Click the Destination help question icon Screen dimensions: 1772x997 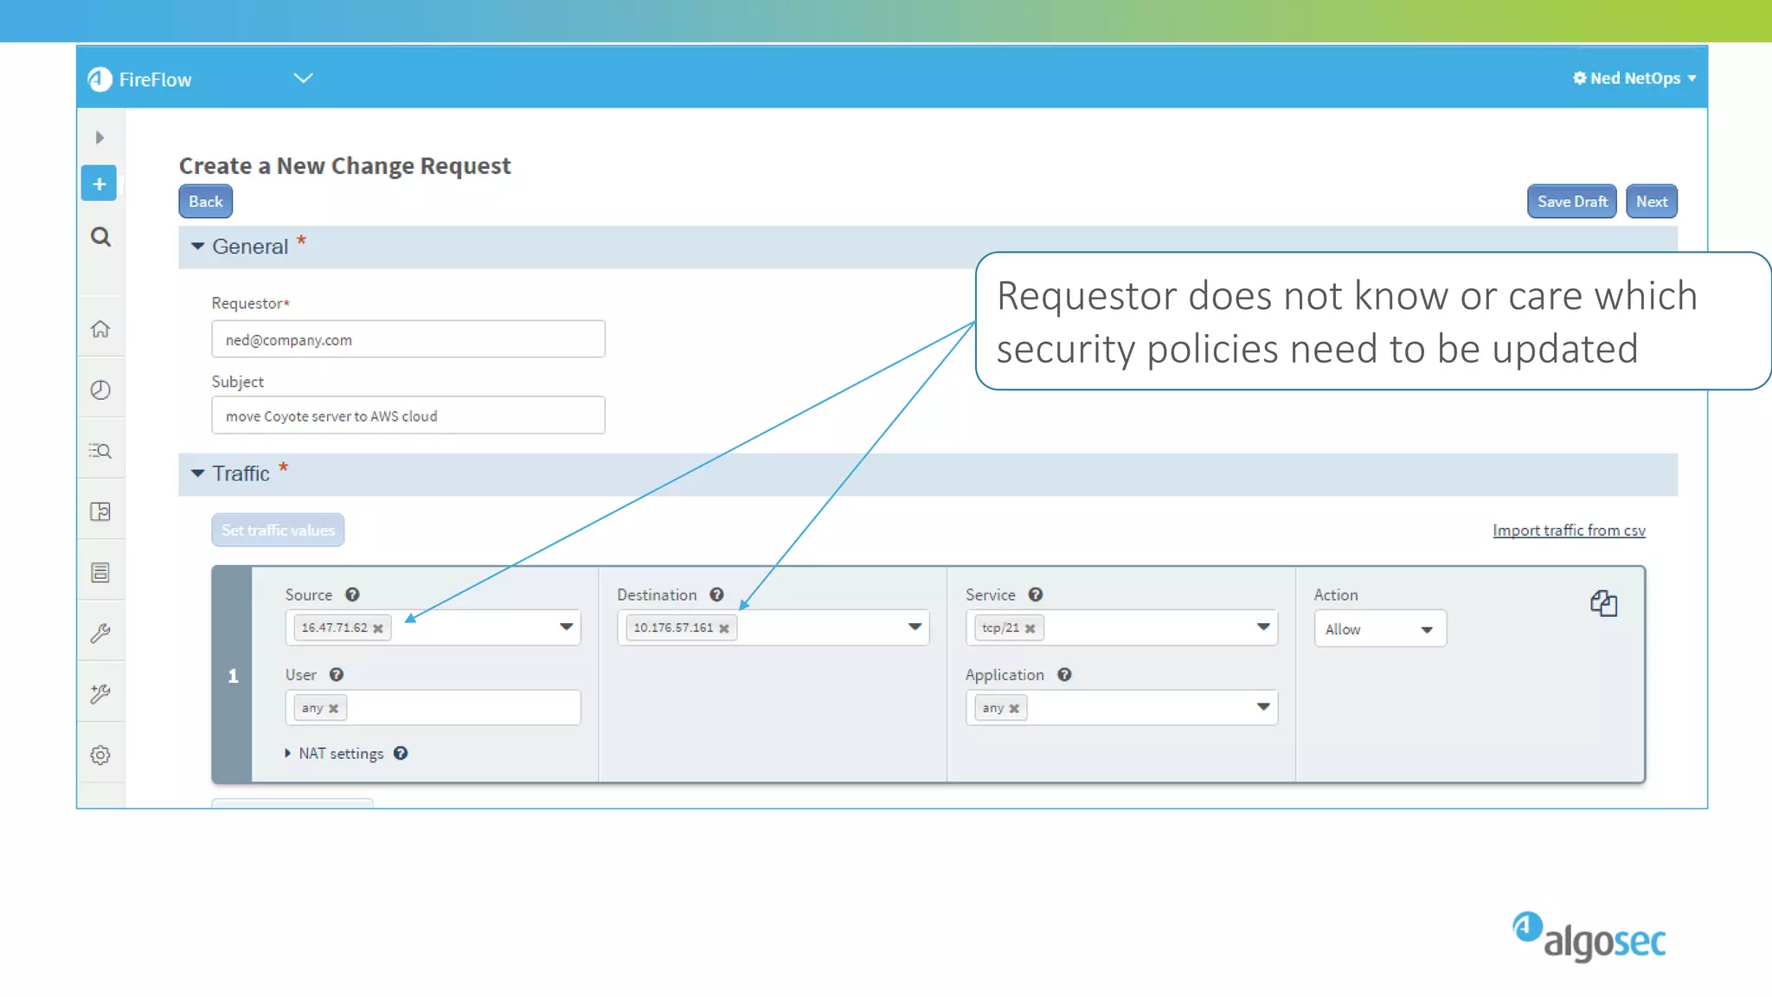click(x=716, y=595)
